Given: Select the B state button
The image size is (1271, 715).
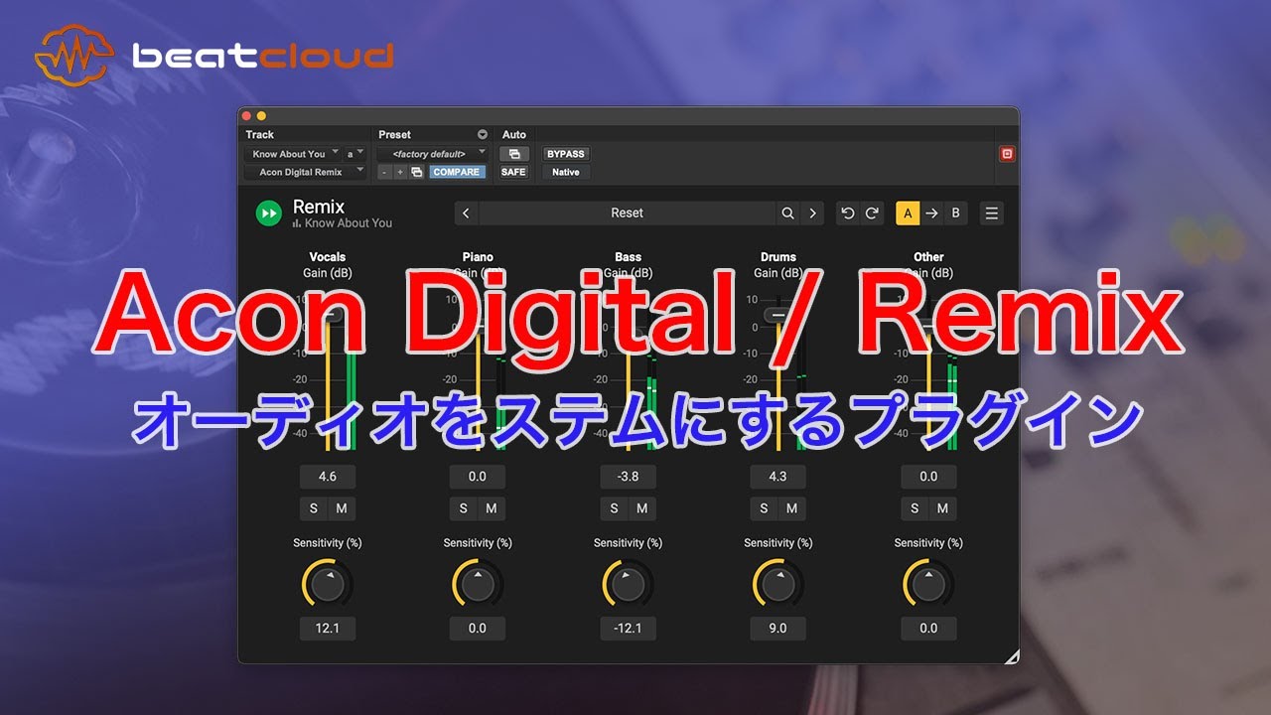Looking at the screenshot, I should point(955,213).
